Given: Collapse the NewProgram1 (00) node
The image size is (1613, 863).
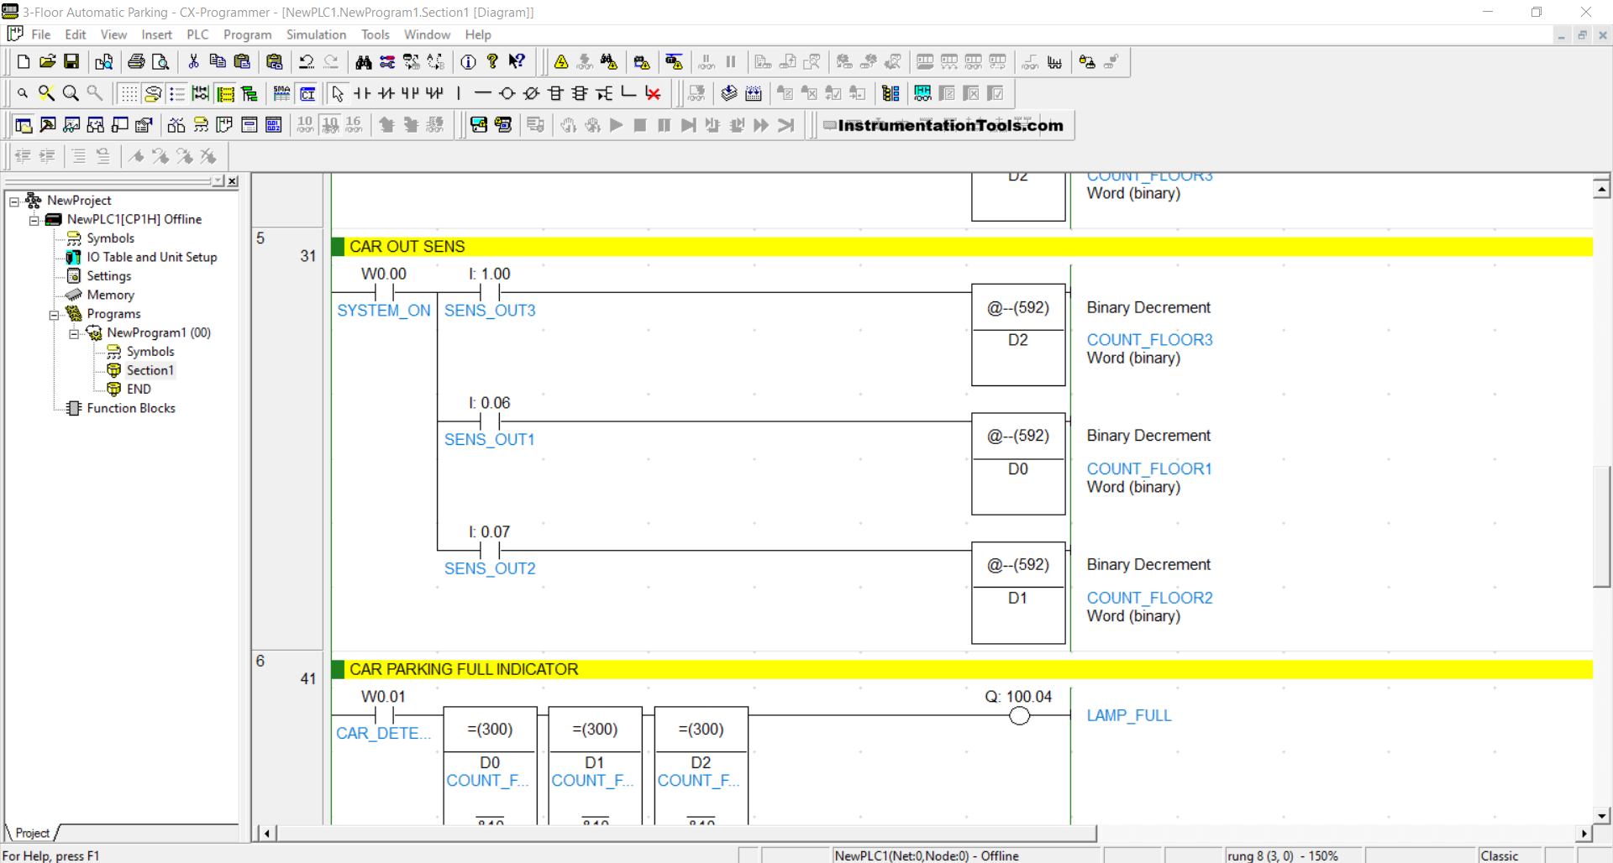Looking at the screenshot, I should click(x=74, y=333).
